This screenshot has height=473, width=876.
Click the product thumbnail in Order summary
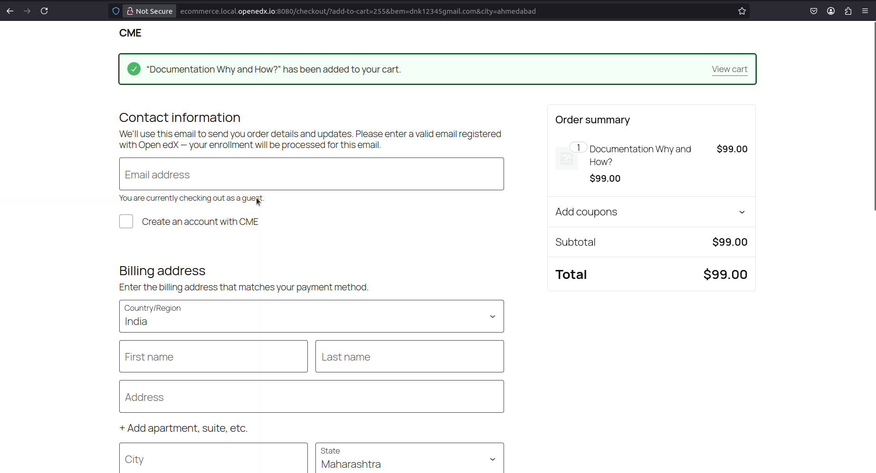[567, 158]
